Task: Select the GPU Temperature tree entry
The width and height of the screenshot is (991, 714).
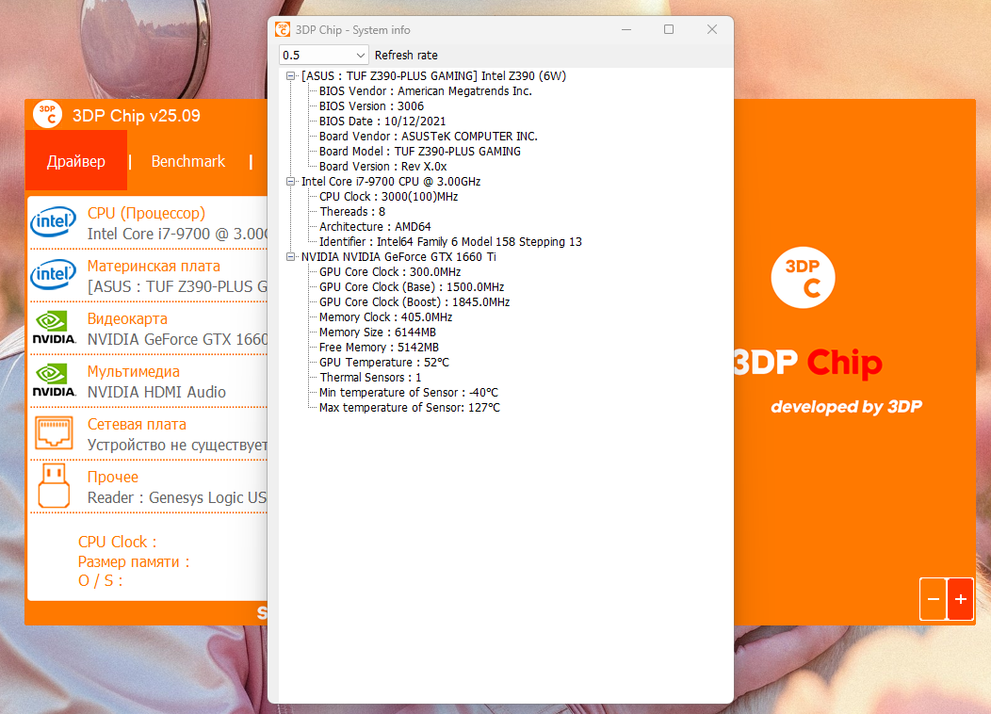Action: [383, 363]
